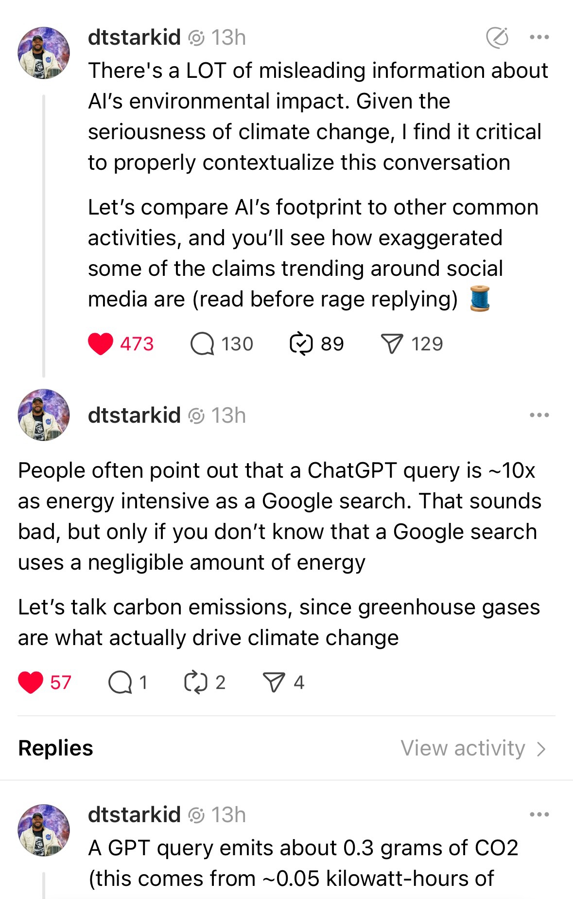Viewport: 573px width, 899px height.
Task: Unlike the second post with 57 likes
Action: pyautogui.click(x=31, y=682)
